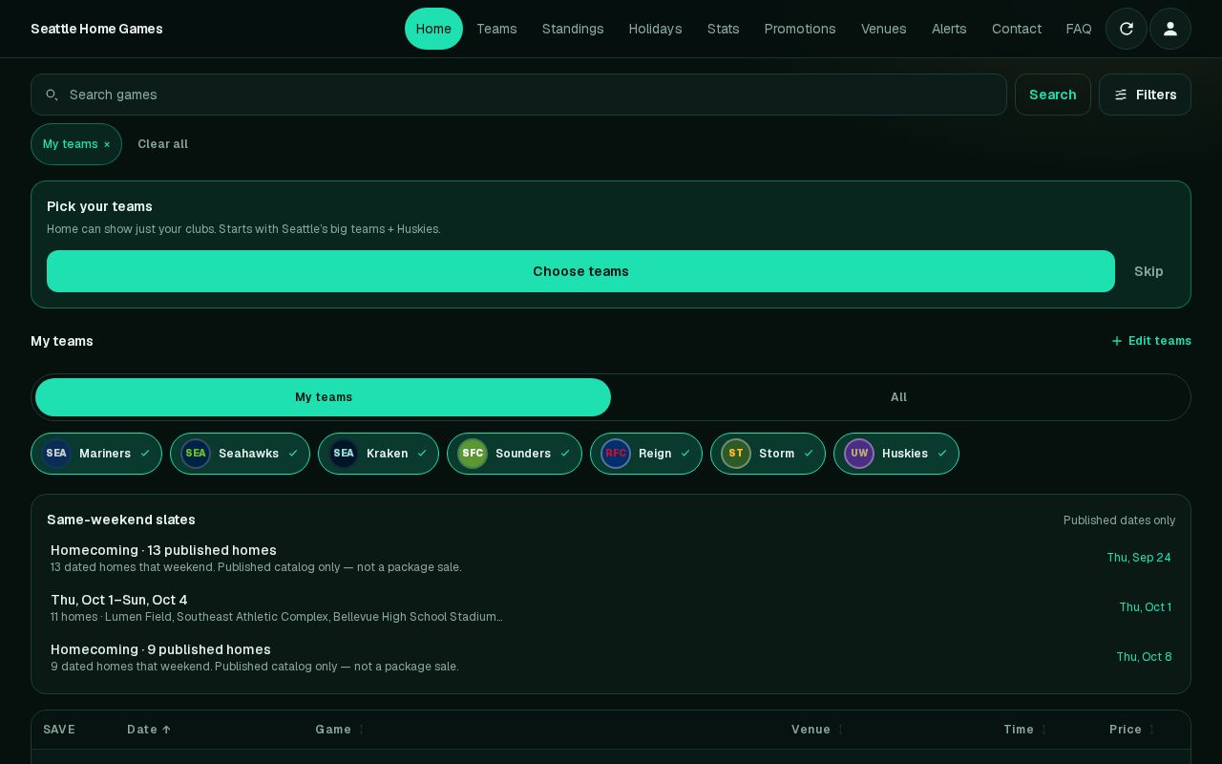
Task: Click the Choose teams button
Action: coord(580,271)
